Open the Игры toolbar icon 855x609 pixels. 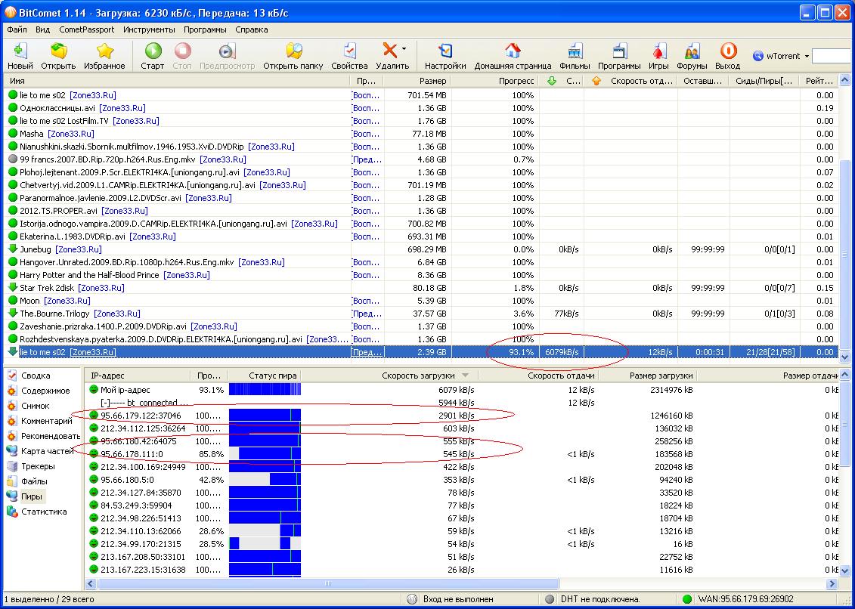(658, 51)
